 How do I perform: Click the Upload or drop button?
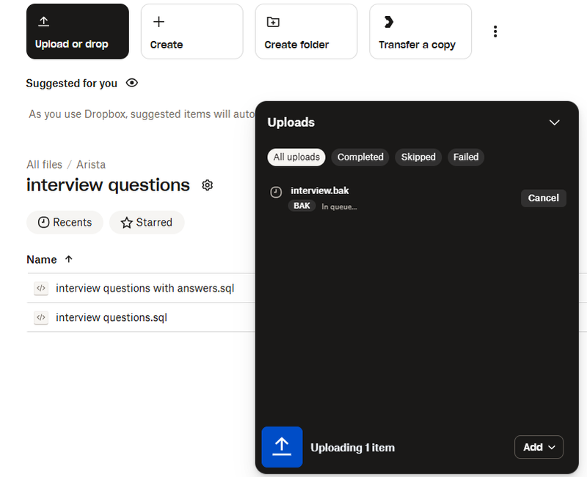pyautogui.click(x=77, y=32)
